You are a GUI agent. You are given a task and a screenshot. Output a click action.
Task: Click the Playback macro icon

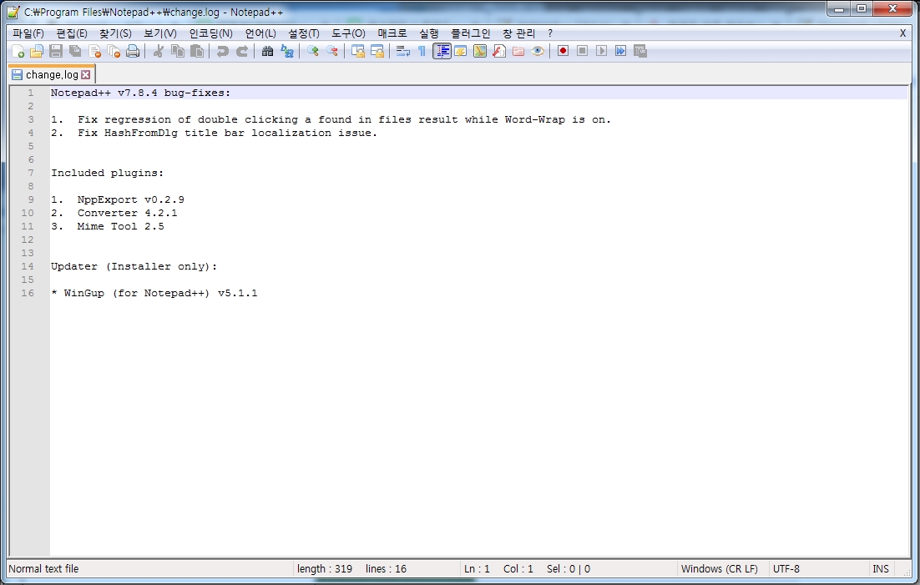[x=601, y=51]
